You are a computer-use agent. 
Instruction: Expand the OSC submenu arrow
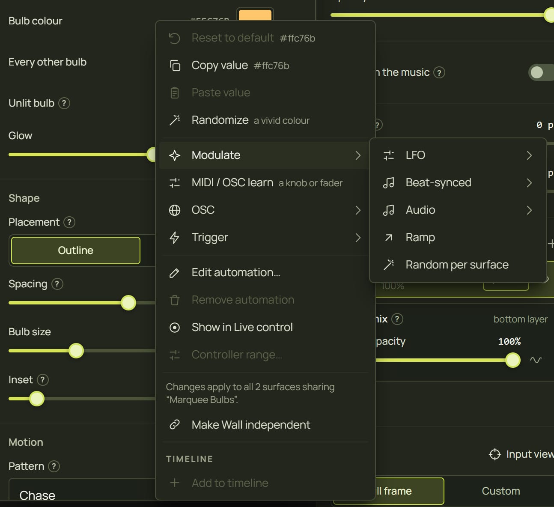358,210
